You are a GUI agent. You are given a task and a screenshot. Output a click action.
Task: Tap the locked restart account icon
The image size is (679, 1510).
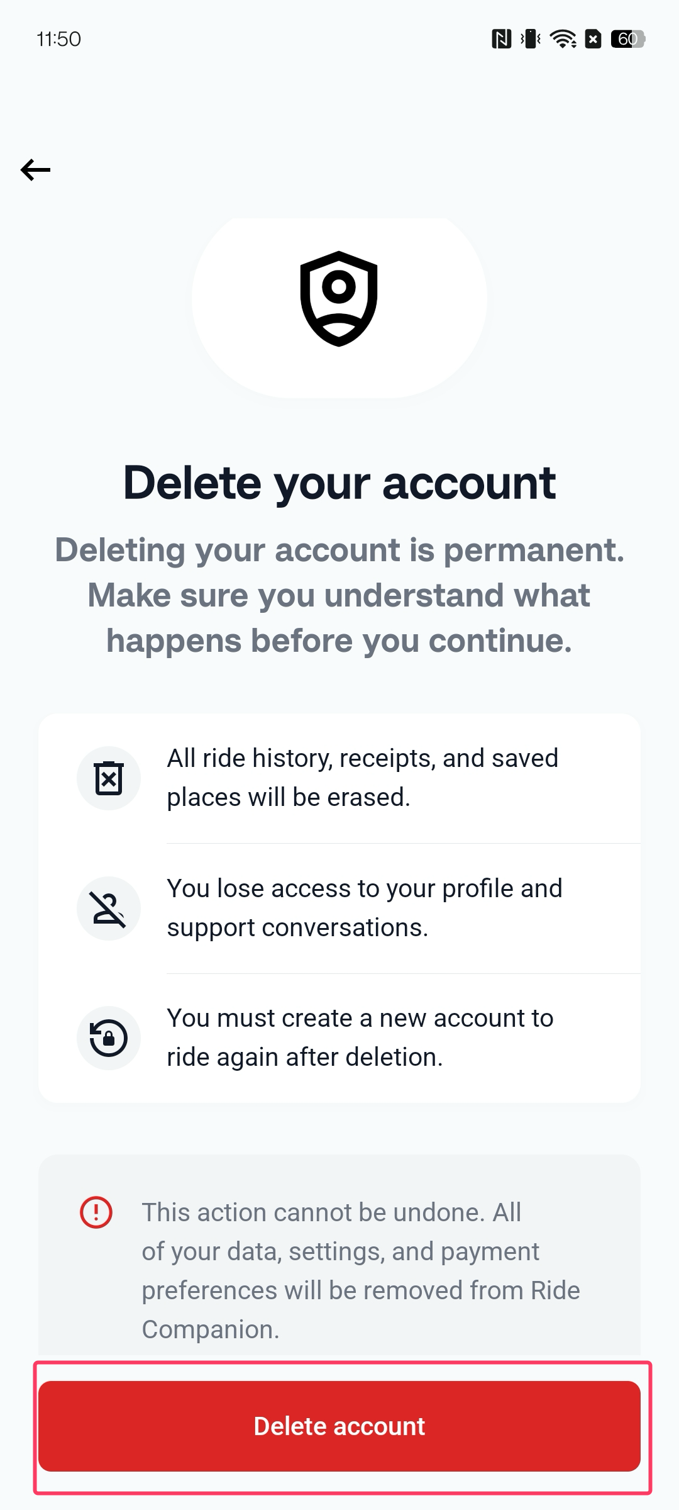pos(108,1037)
